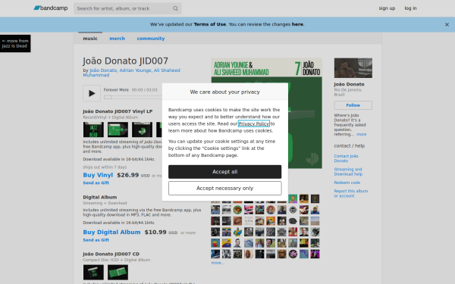Open Contact João Donato link
Screen dimensions: 455x284
(346, 158)
